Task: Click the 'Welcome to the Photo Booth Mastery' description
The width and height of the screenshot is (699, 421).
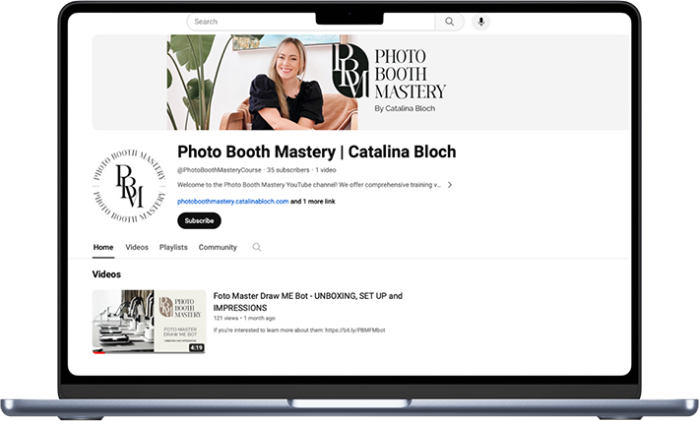Action: pyautogui.click(x=309, y=185)
